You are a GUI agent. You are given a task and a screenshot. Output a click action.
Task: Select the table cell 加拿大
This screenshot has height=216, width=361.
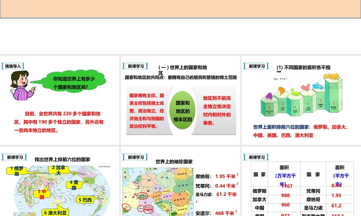260,199
